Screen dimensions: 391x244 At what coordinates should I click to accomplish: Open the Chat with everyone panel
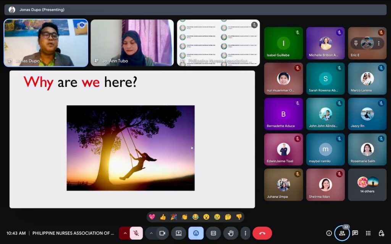pyautogui.click(x=355, y=233)
